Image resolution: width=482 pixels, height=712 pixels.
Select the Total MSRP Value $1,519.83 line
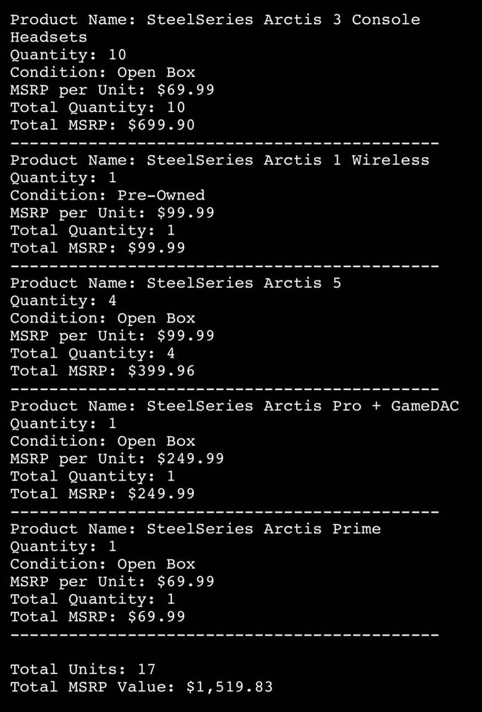click(141, 687)
